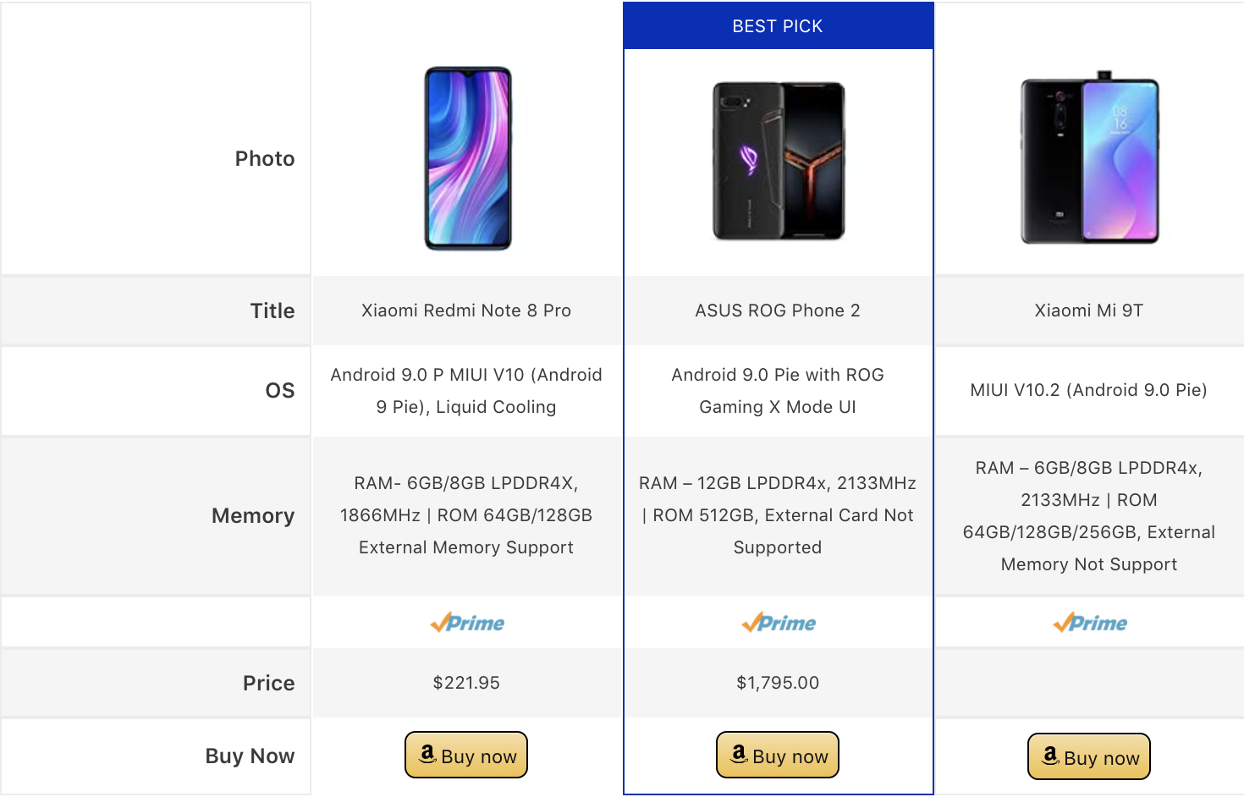Click the Prime logo under Xiaomi Redmi Note 8 Pro
The width and height of the screenshot is (1244, 797).
tap(467, 624)
